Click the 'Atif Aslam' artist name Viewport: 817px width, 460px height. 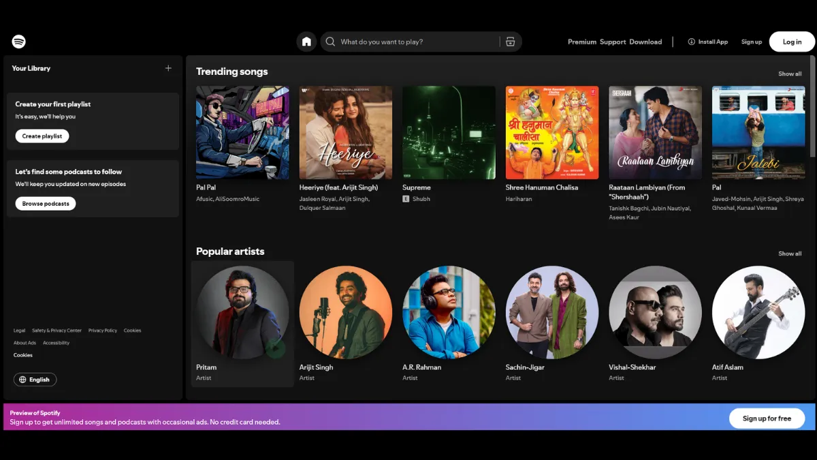[x=728, y=367]
